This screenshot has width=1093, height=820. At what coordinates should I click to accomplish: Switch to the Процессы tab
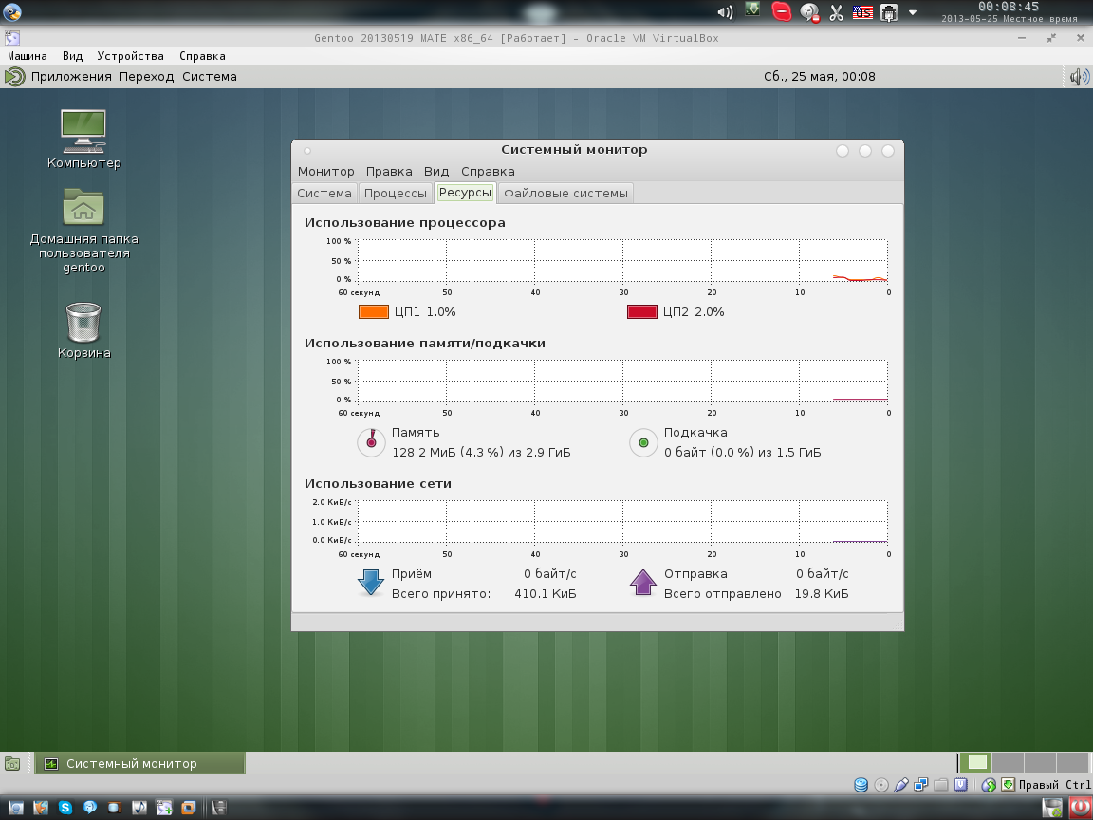396,194
